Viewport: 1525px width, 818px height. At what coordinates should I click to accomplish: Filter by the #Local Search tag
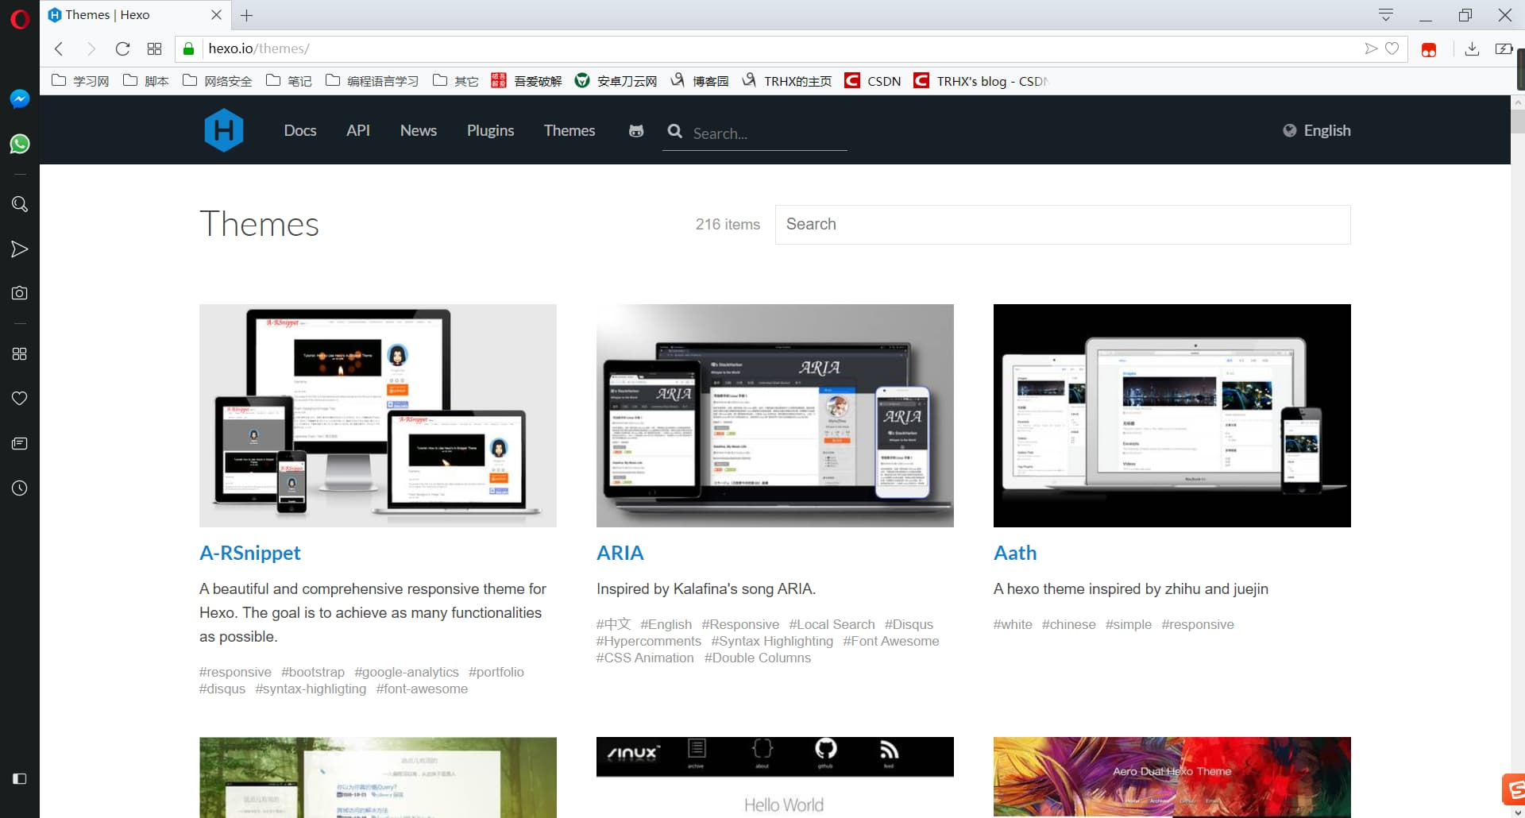(832, 624)
